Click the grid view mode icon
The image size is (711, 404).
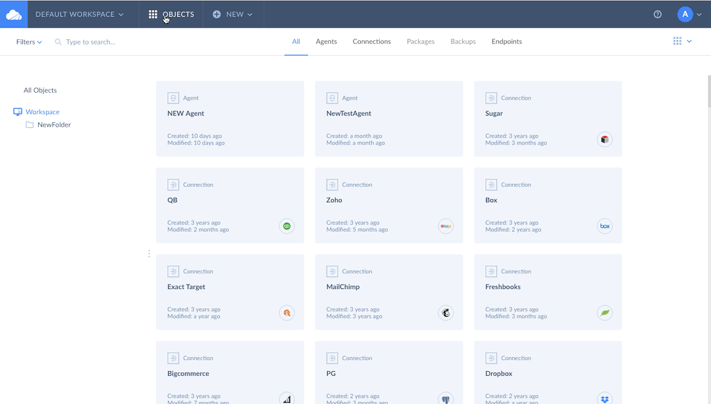click(677, 41)
